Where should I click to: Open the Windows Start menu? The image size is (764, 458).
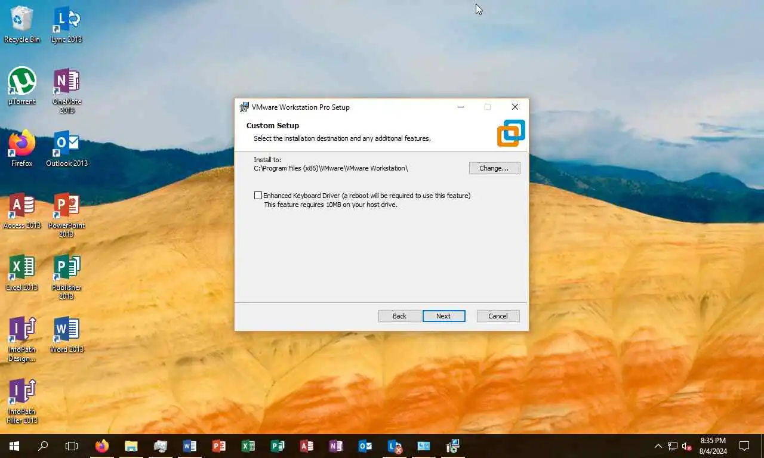tap(14, 446)
